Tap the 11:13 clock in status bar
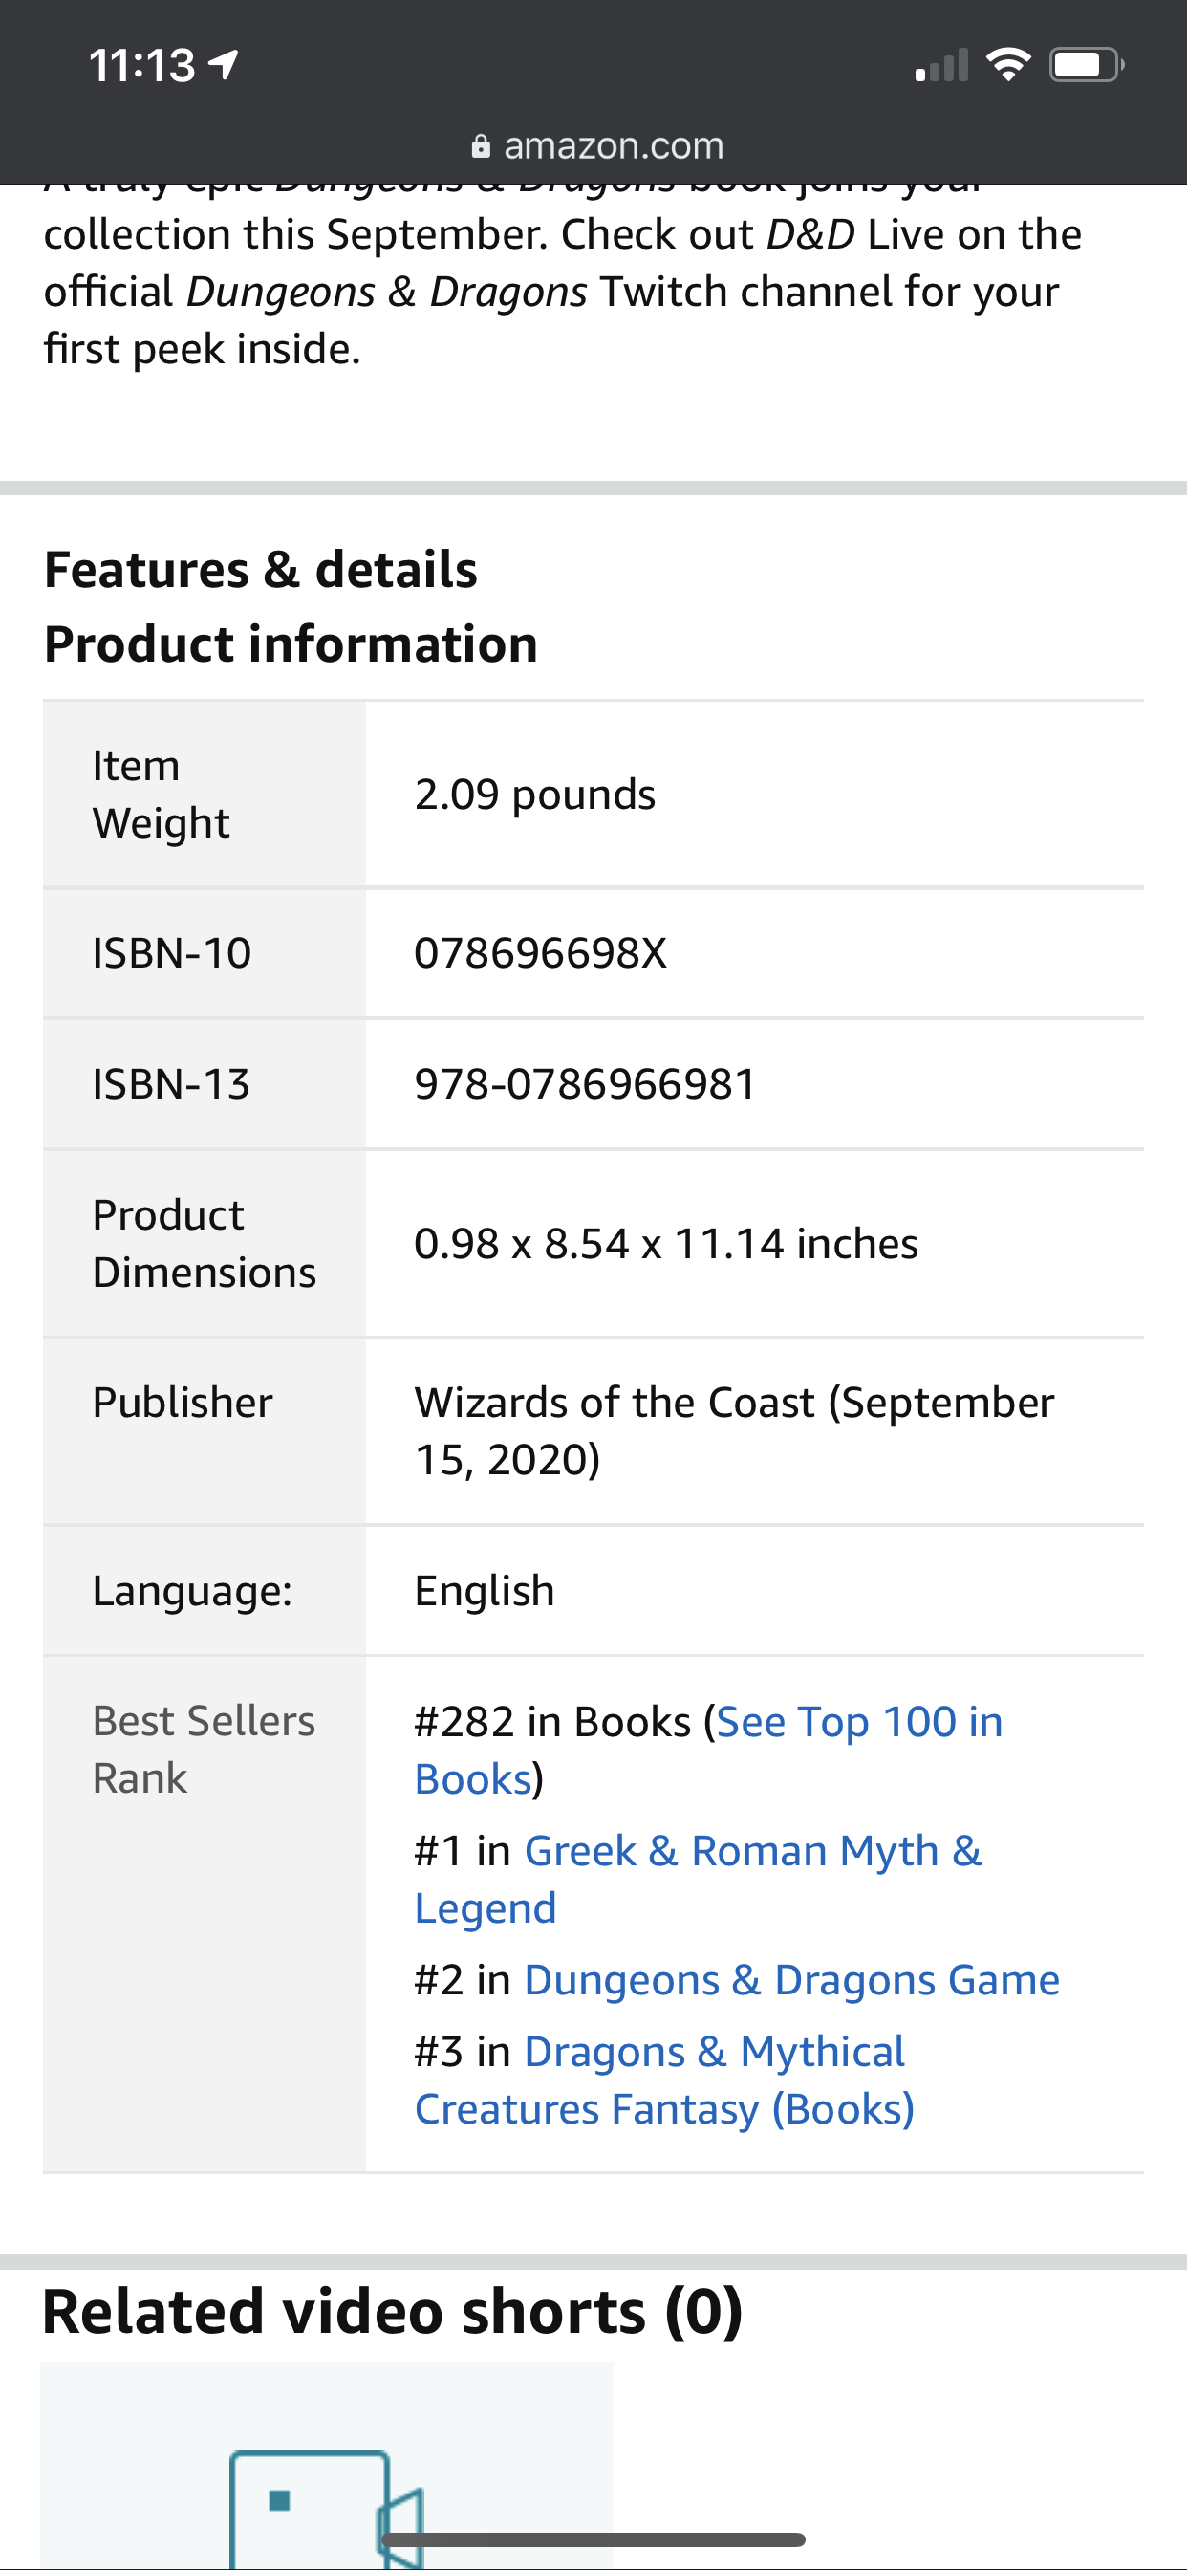 click(141, 66)
